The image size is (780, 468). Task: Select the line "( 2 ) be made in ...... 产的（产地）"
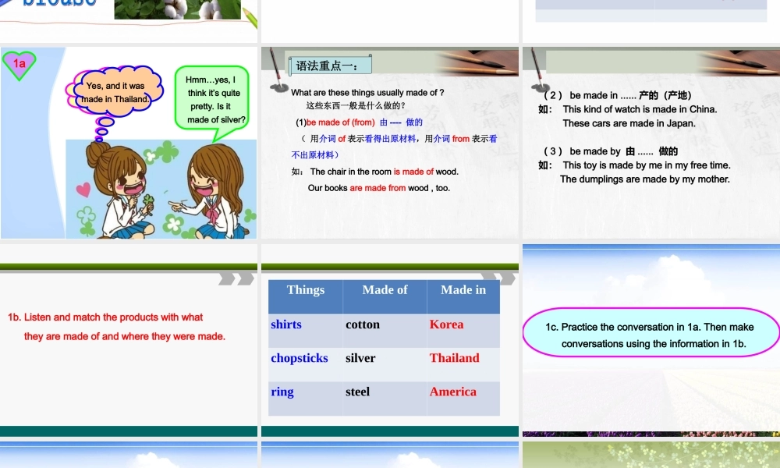pyautogui.click(x=617, y=95)
